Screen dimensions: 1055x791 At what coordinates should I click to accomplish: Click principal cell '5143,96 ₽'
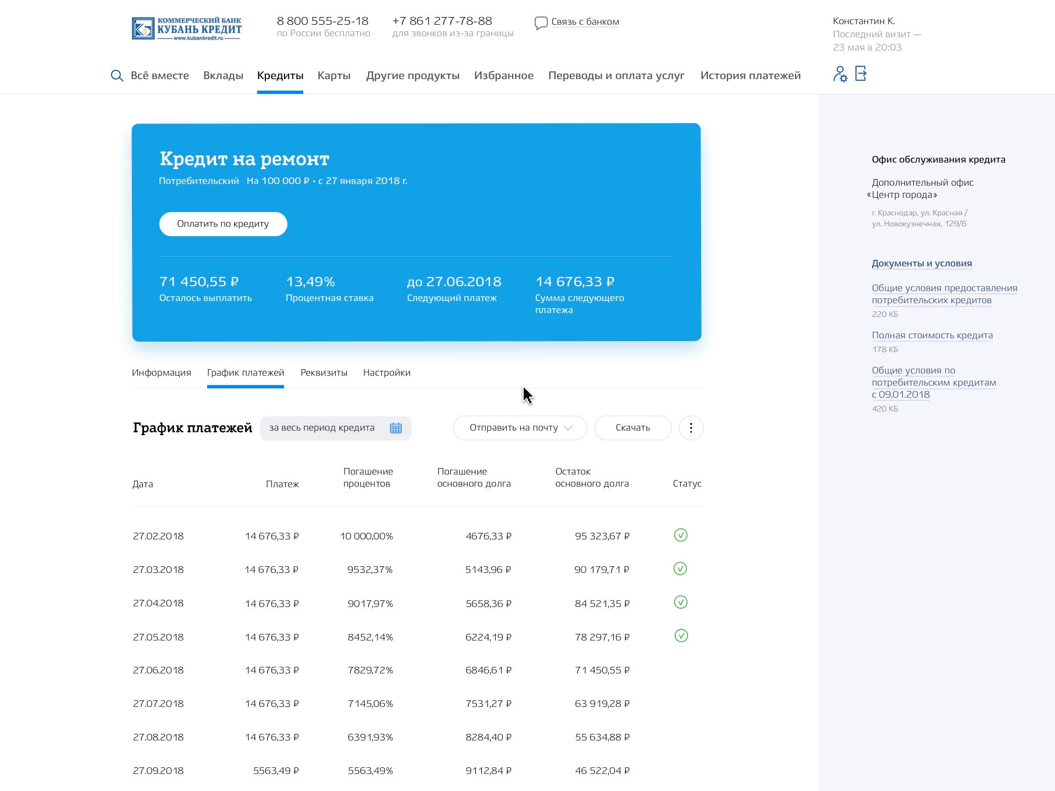click(488, 570)
